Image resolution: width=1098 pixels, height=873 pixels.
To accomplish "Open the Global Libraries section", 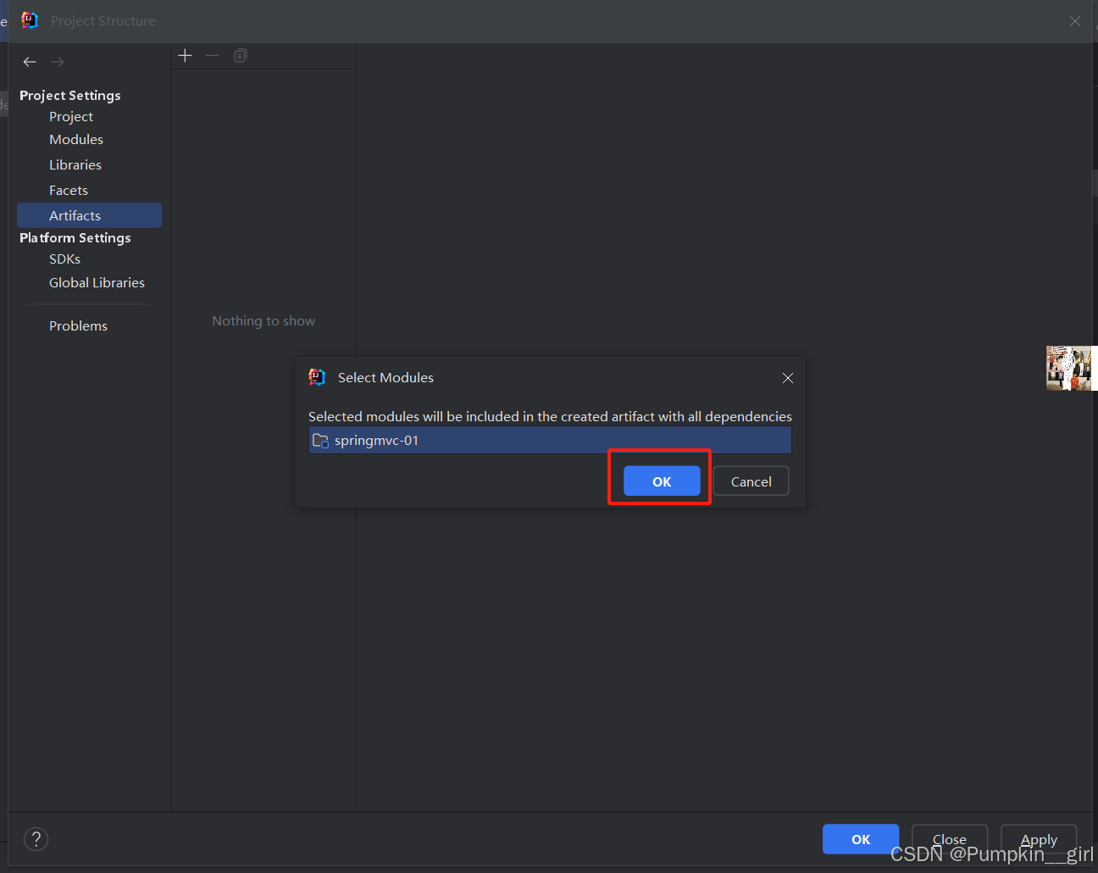I will click(97, 283).
